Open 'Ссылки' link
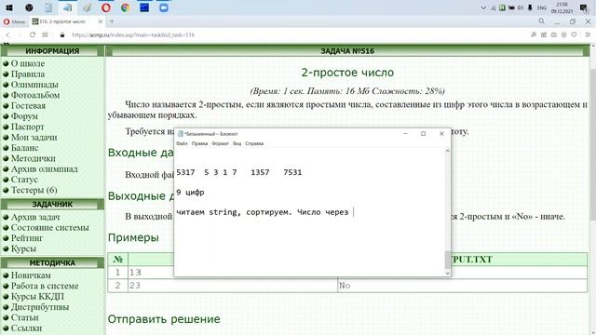Viewport: 596px width, 335px height. click(26, 328)
